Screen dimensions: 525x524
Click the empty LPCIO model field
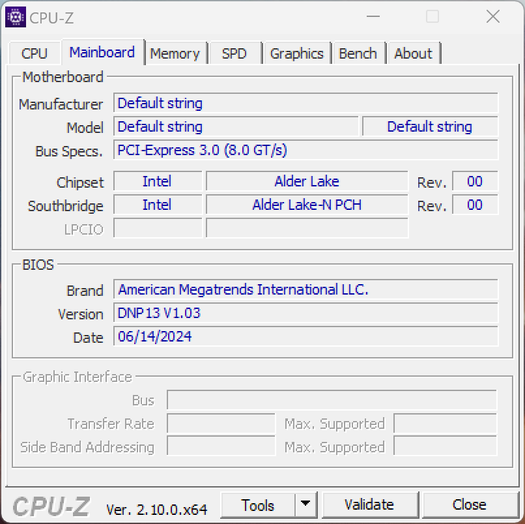click(x=307, y=228)
